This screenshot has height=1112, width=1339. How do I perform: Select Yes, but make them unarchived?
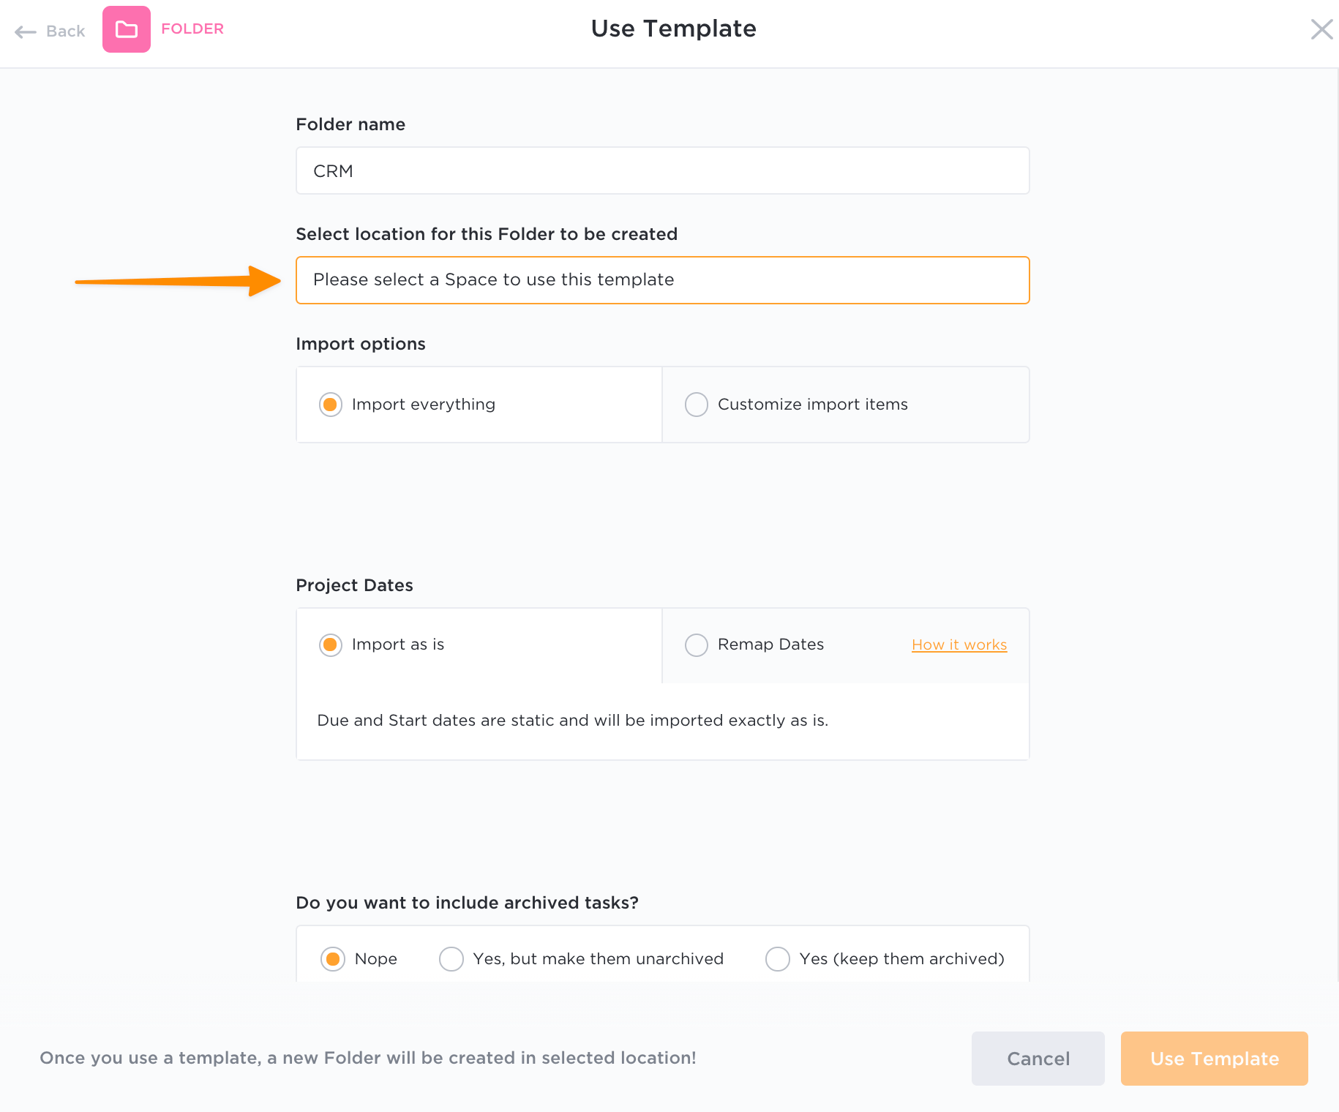click(598, 958)
